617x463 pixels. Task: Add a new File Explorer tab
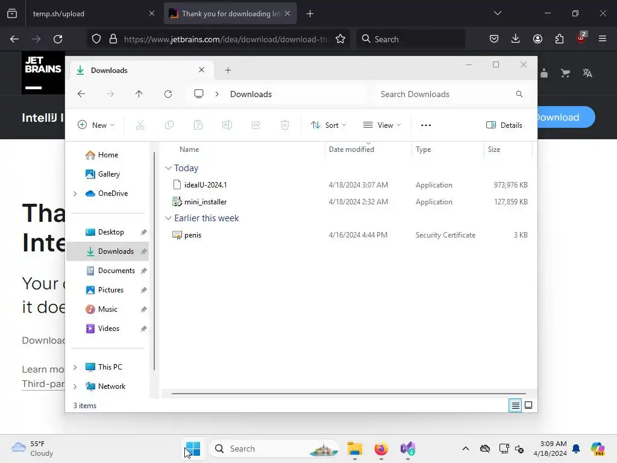coord(228,71)
